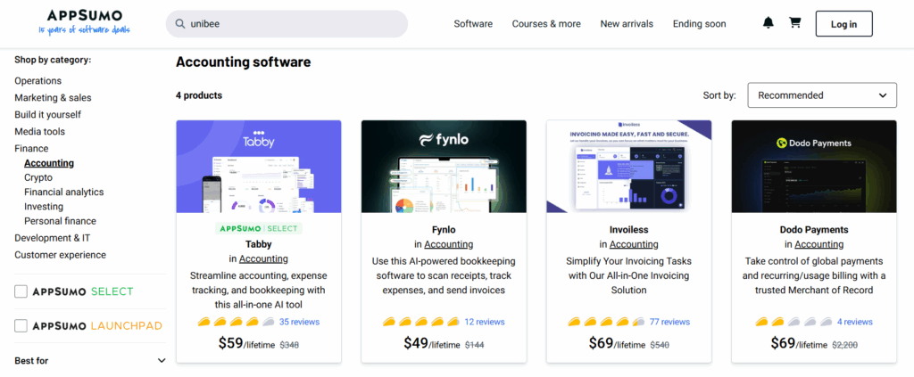Open the Fynlo product thumbnail
The height and width of the screenshot is (377, 914).
[444, 167]
